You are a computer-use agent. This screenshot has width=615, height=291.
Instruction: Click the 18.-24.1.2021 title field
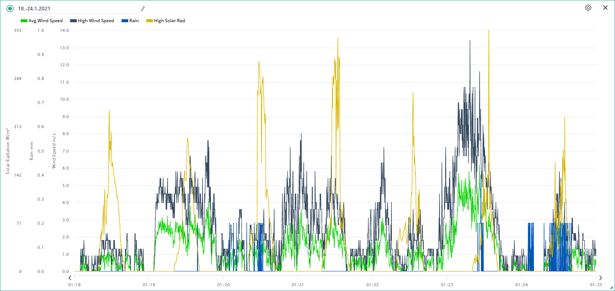[78, 9]
